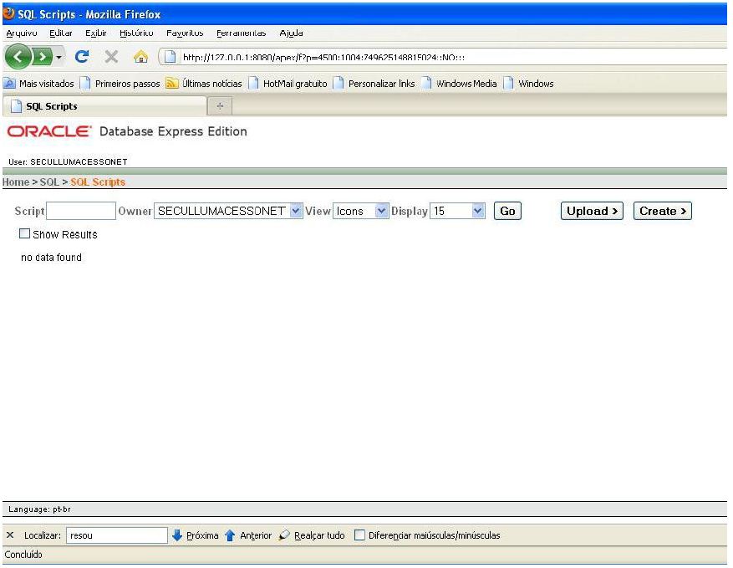Viewport: 733px width, 568px height.
Task: Open the last Windows bookmark
Action: [529, 84]
